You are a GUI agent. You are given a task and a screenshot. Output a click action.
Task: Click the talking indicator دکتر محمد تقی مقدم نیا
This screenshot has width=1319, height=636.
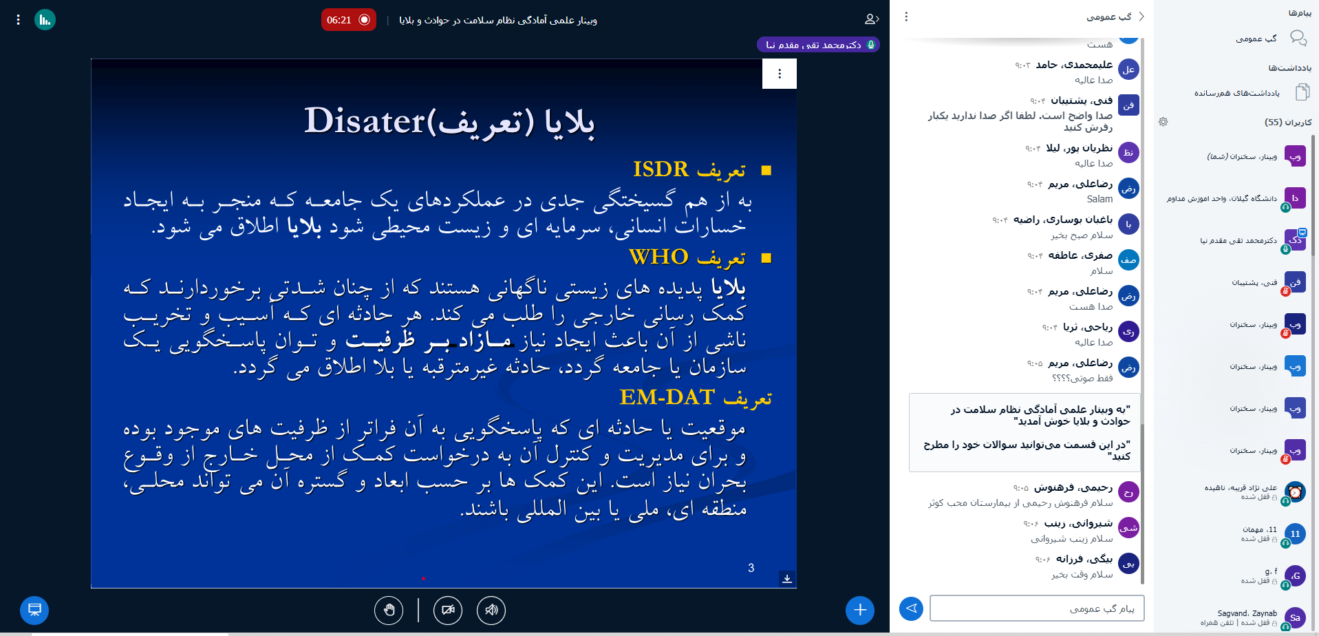click(x=818, y=45)
